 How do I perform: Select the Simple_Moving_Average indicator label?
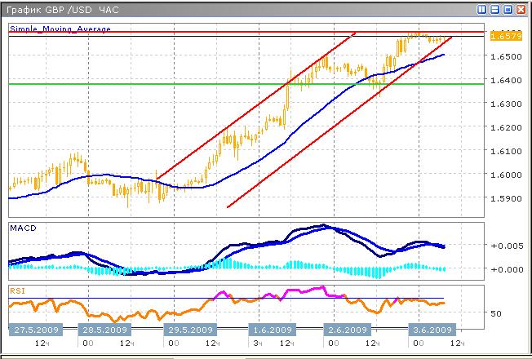pos(60,29)
